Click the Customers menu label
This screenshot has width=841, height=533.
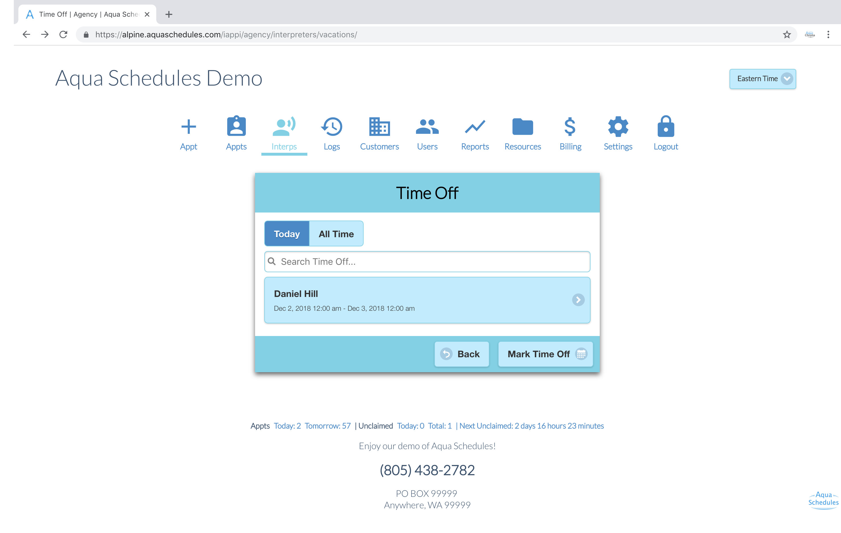379,146
